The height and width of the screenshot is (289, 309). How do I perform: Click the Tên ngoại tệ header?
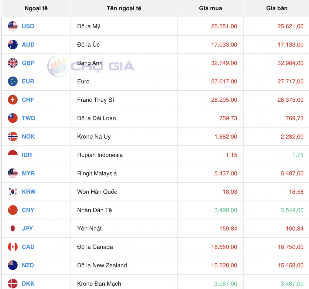124,8
